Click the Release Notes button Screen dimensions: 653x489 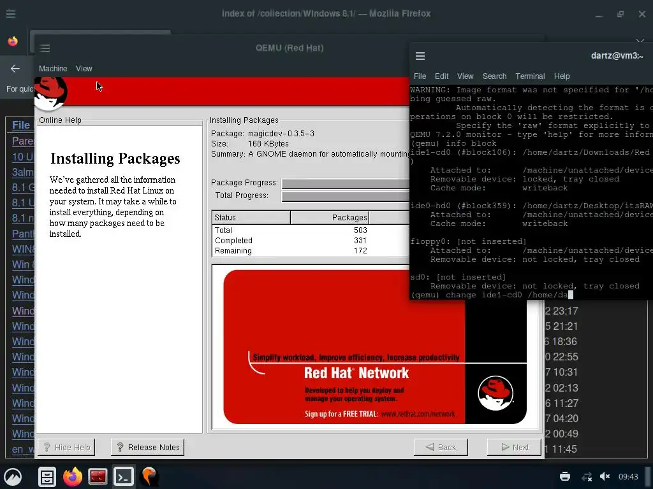[x=148, y=448]
